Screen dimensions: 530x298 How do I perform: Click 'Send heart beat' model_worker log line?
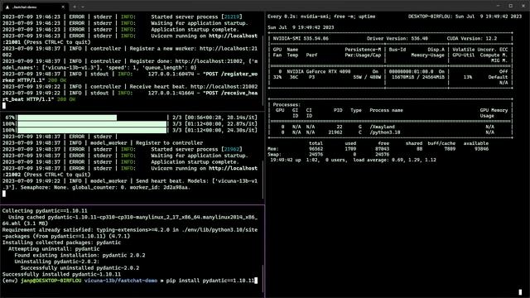[130, 184]
